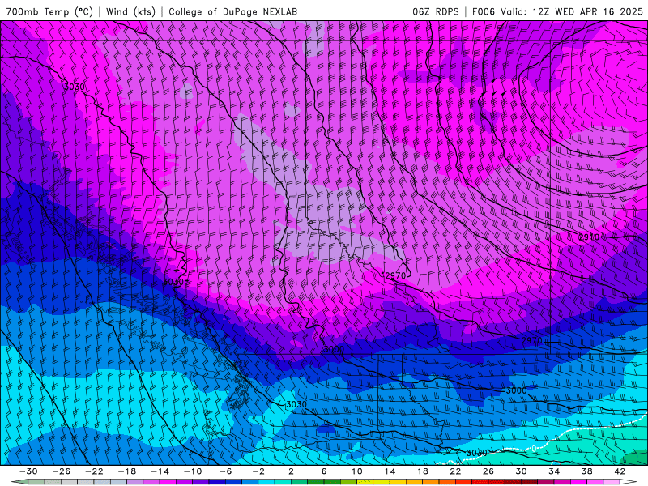
Task: Click the -14 colorbar tick label
Action: tap(160, 471)
